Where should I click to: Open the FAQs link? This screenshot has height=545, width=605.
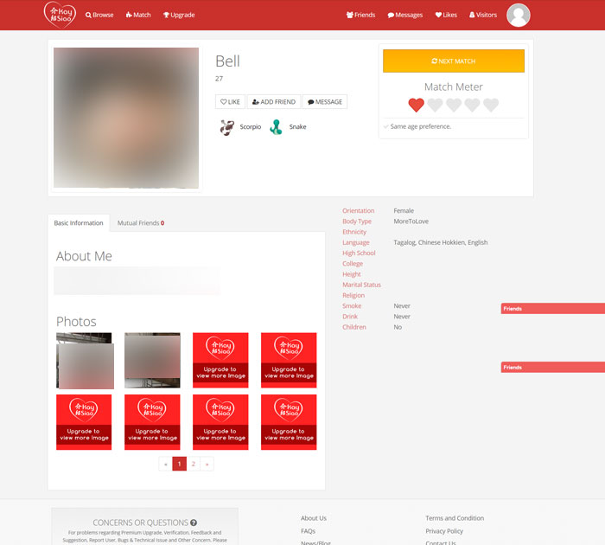coord(308,531)
